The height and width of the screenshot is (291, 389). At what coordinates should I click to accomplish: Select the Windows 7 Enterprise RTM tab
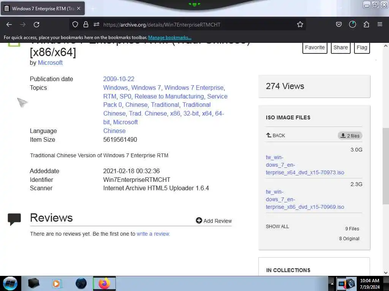point(43,8)
